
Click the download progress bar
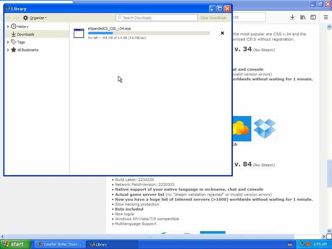coord(148,33)
